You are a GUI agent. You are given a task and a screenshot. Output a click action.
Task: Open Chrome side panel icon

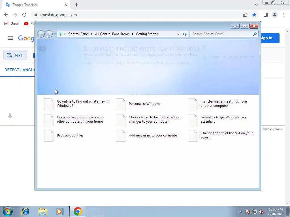(266, 15)
